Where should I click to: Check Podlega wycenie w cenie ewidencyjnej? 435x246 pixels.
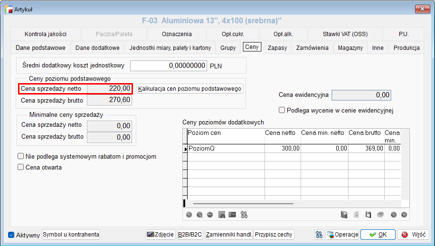[x=282, y=110]
